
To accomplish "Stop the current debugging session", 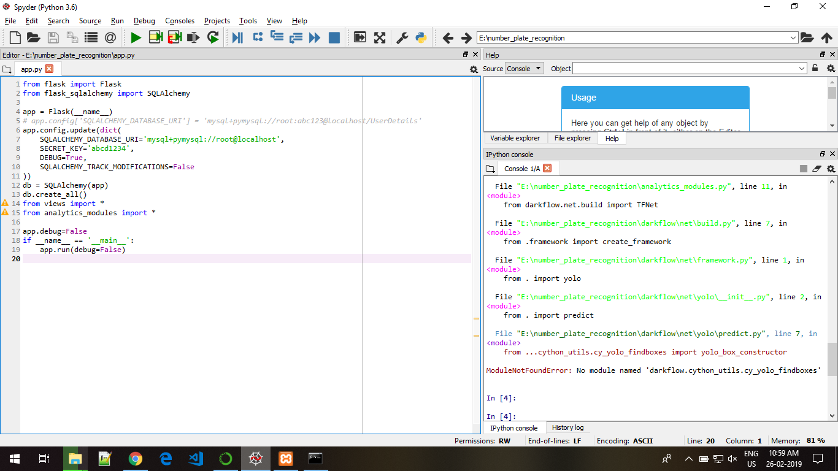I will (x=334, y=37).
